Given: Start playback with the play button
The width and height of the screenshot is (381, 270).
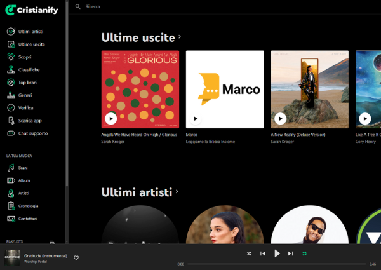Looking at the screenshot, I should (277, 253).
